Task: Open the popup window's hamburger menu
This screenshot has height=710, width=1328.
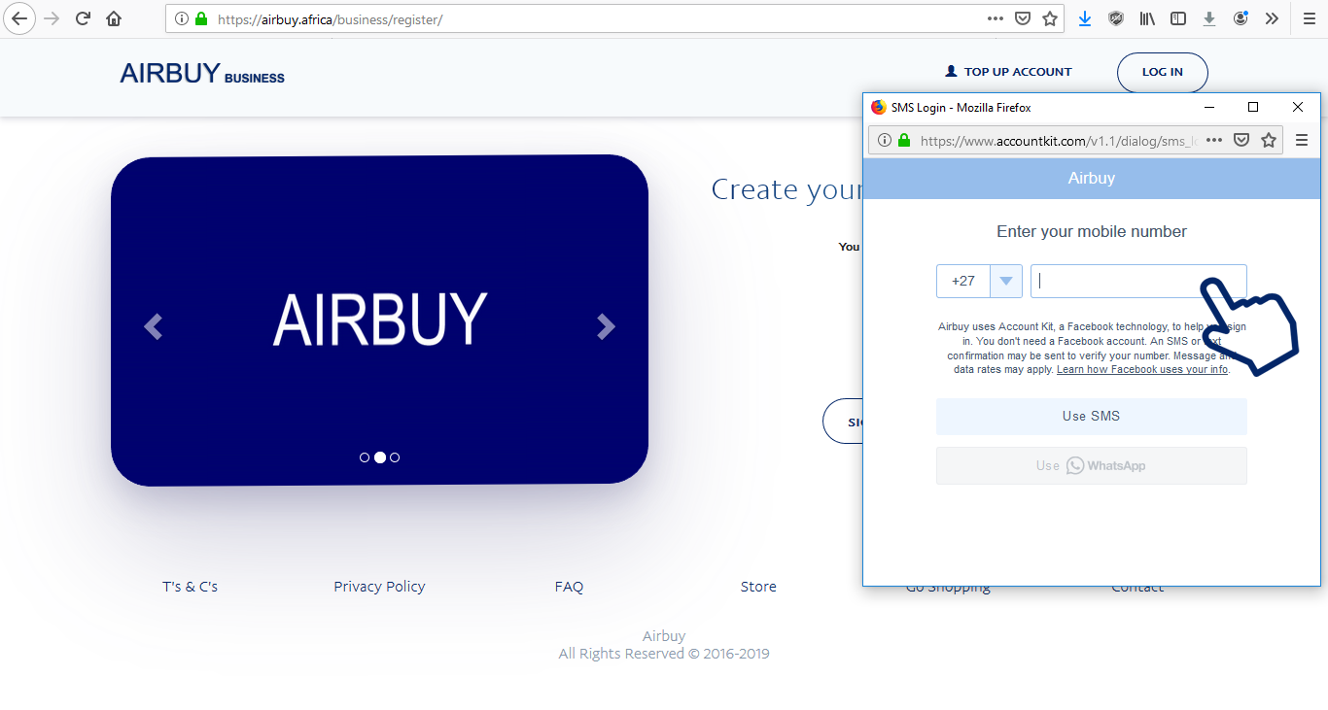Action: (x=1302, y=140)
